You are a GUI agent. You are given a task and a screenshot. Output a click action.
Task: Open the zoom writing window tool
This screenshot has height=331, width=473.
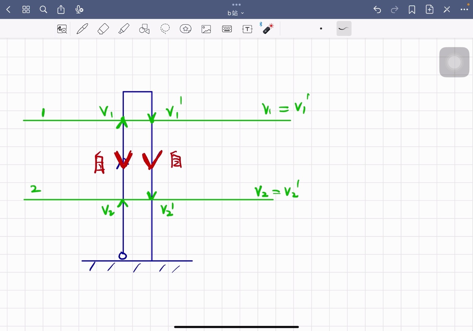click(62, 29)
